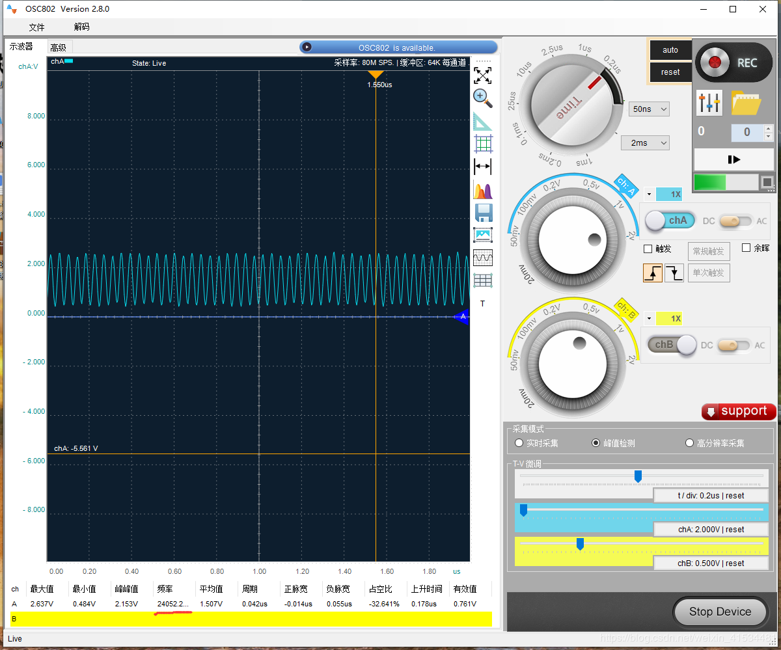The height and width of the screenshot is (650, 781).
Task: Expand the 50ns time dropdown
Action: click(649, 109)
